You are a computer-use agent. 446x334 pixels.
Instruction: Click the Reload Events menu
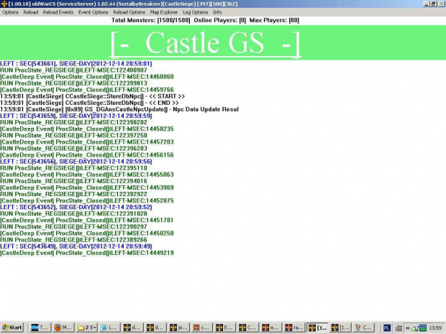tap(59, 12)
